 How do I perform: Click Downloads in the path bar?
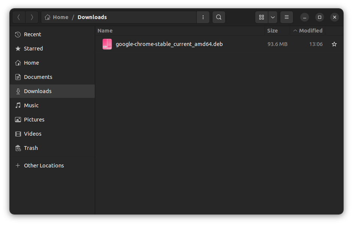[92, 17]
